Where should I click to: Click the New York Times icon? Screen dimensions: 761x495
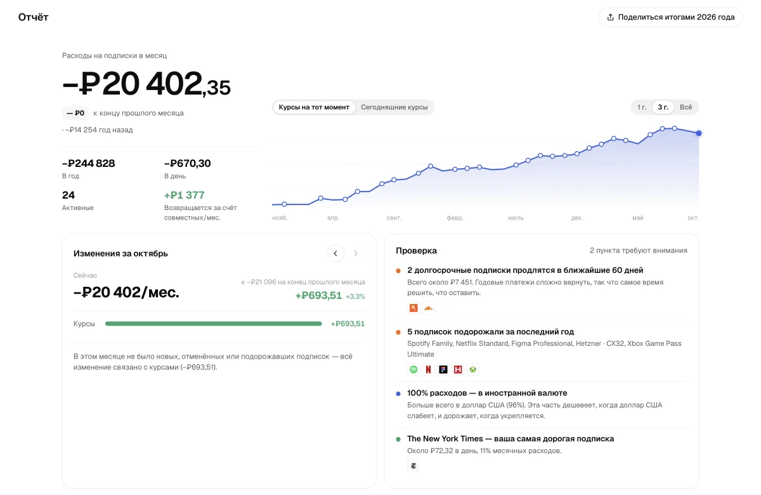413,466
